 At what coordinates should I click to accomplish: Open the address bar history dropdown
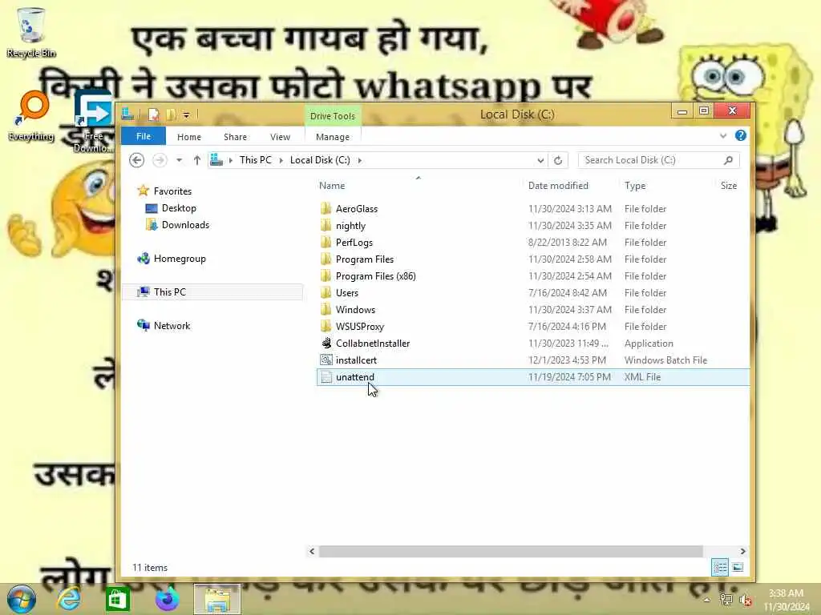(x=540, y=160)
